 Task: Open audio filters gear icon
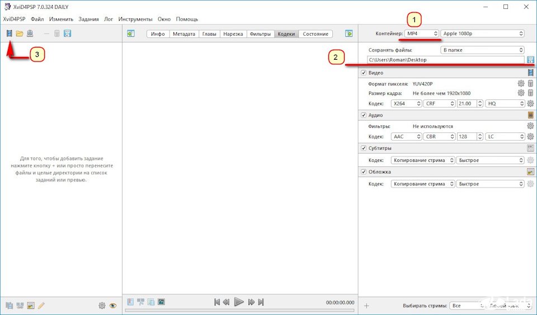530,126
